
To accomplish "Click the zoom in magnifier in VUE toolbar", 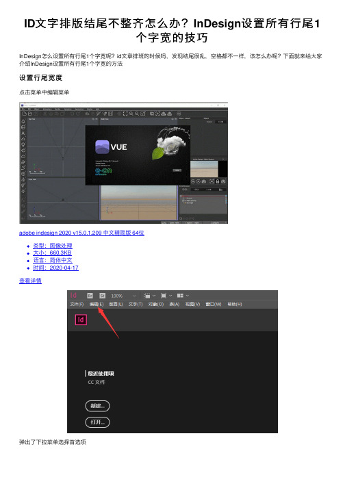I will pos(131,114).
